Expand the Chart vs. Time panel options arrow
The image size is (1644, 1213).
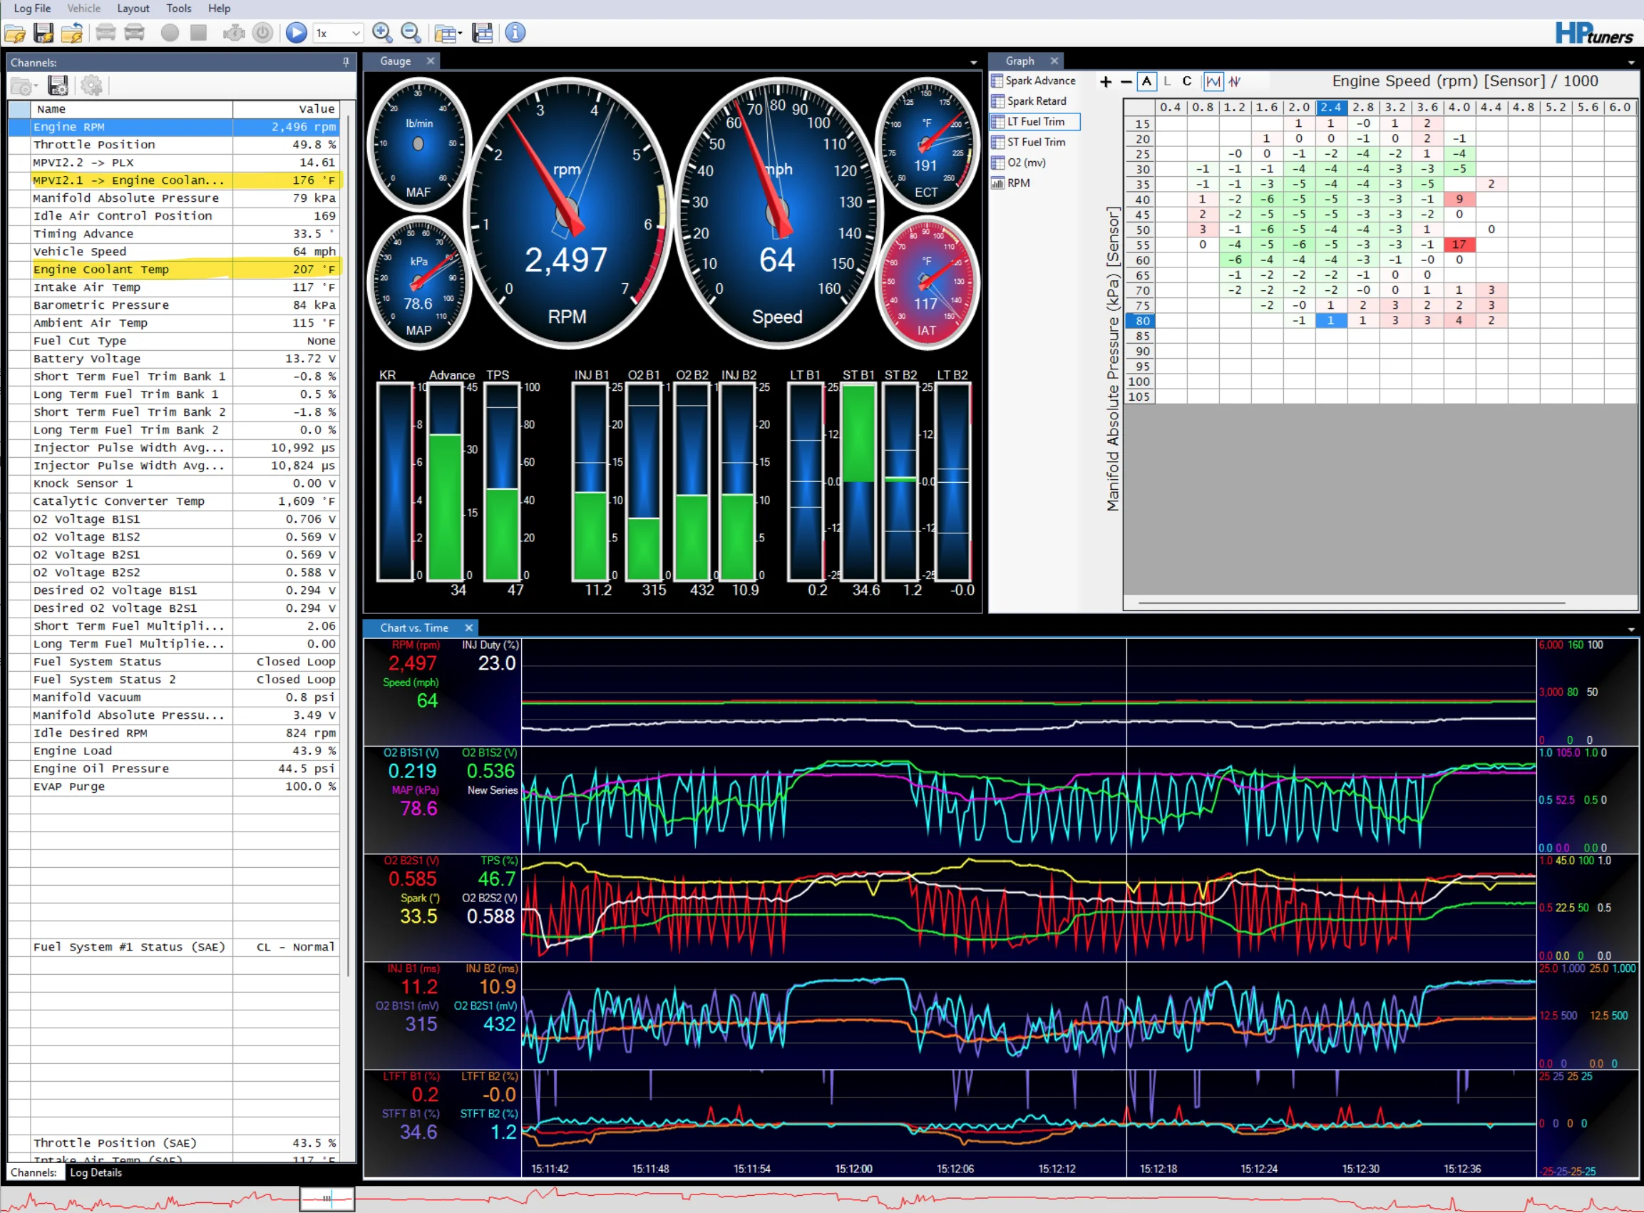[x=1631, y=630]
